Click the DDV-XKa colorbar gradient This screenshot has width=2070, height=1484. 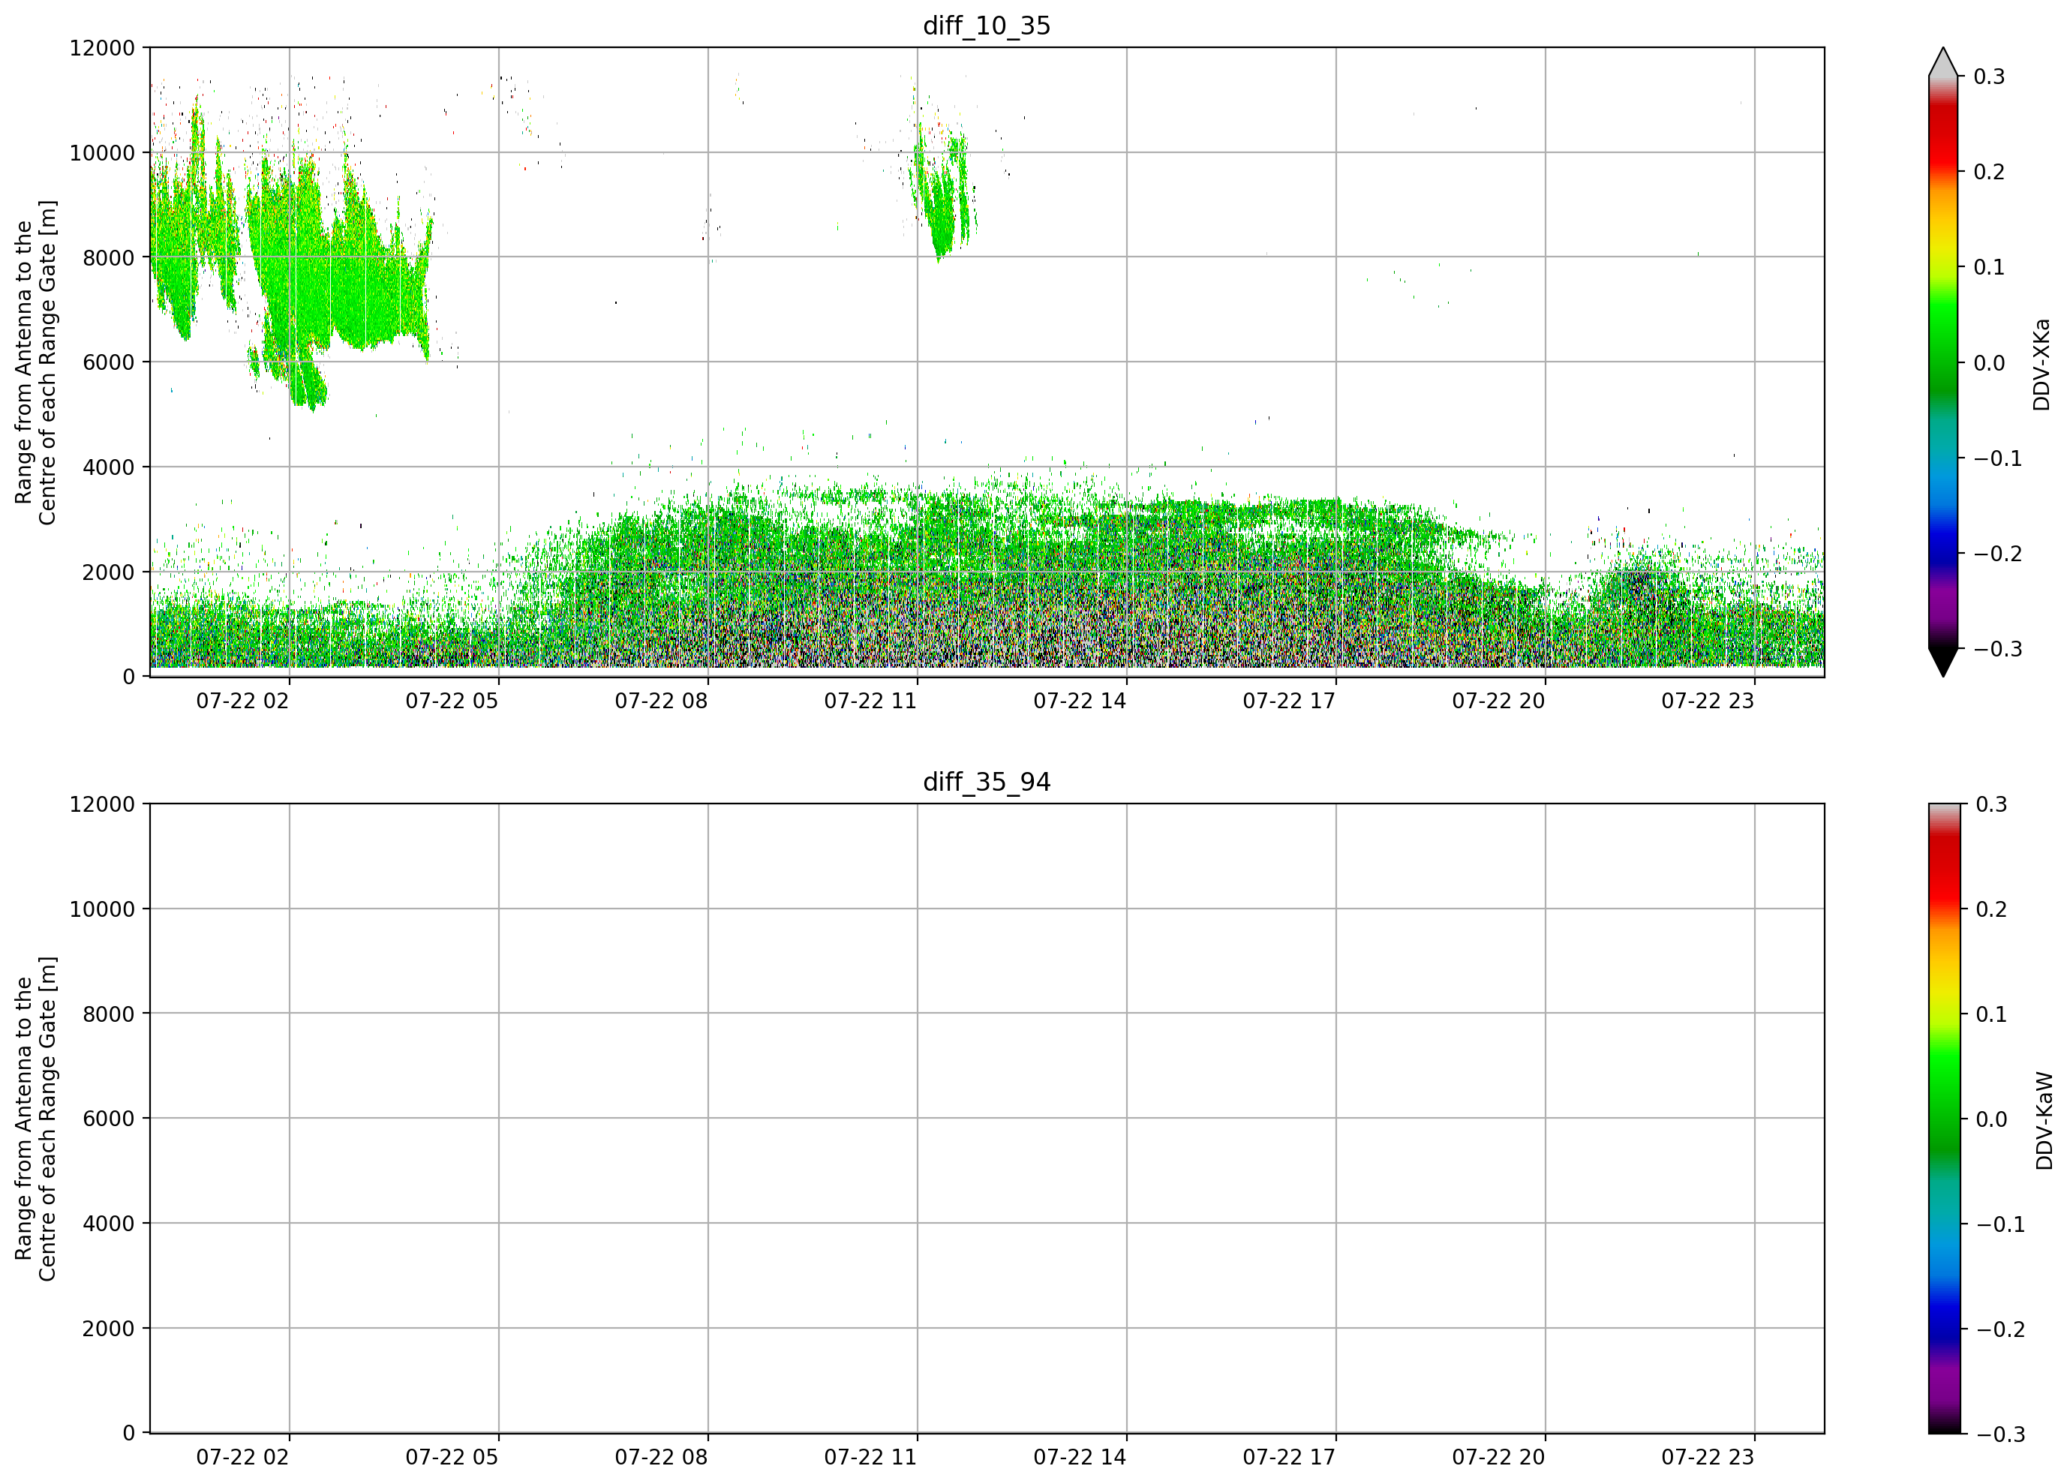tap(1943, 362)
